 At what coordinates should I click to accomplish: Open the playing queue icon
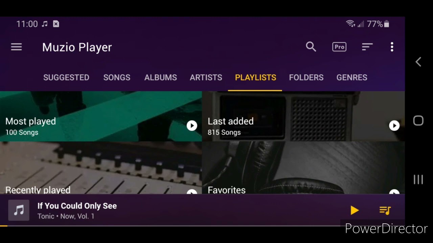click(x=385, y=210)
